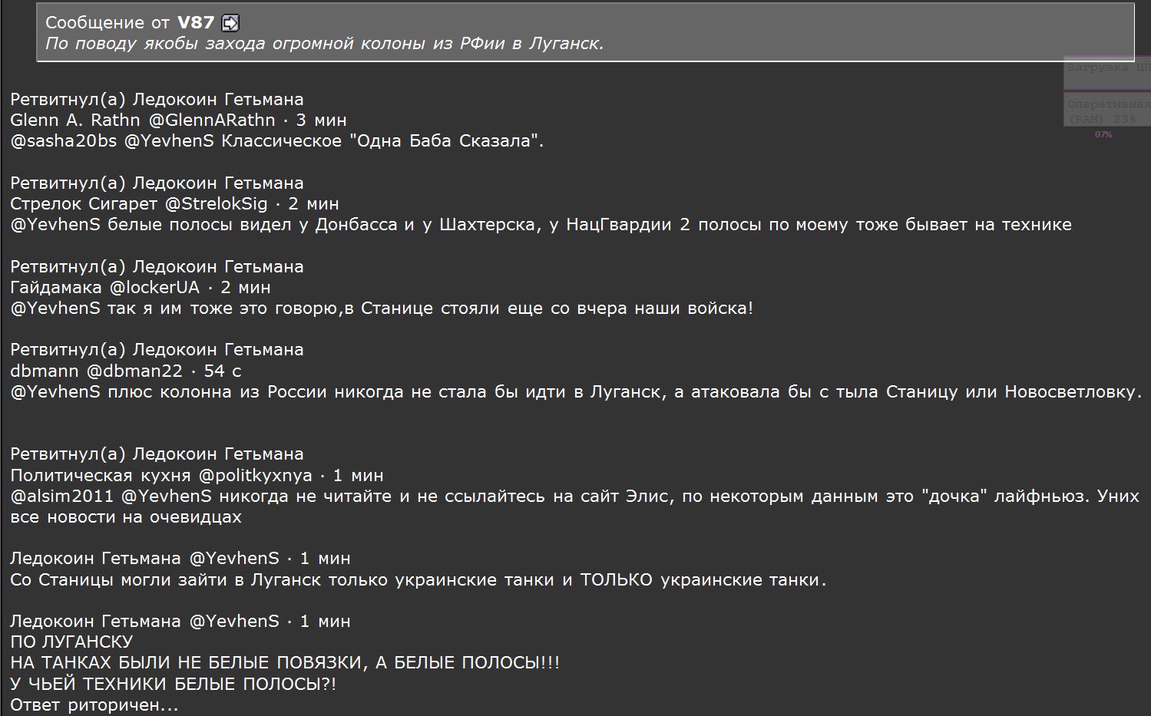Click the 'Загрузка ЦП' CPU load widget
The width and height of the screenshot is (1151, 716).
point(1107,69)
